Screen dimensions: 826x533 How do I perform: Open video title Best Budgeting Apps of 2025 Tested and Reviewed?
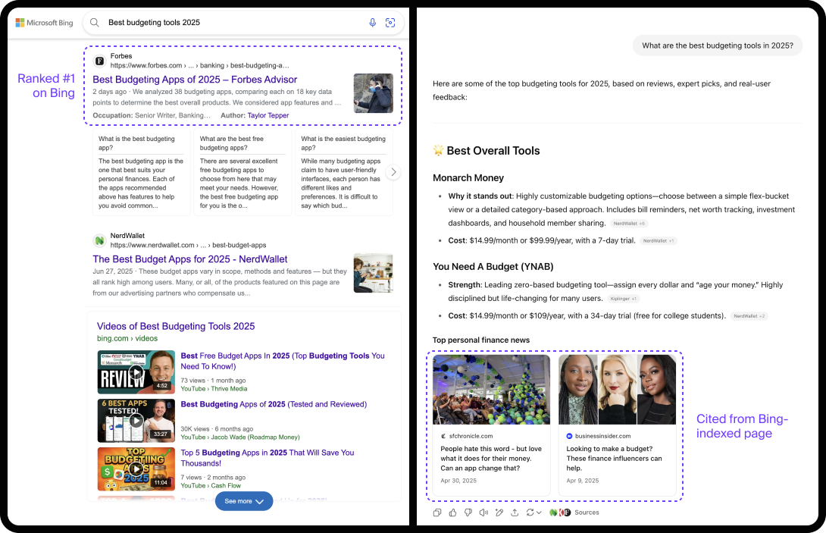coord(274,404)
